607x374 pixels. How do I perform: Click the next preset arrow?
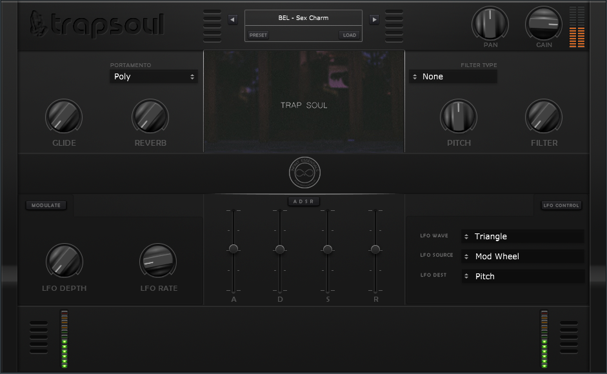pyautogui.click(x=374, y=19)
